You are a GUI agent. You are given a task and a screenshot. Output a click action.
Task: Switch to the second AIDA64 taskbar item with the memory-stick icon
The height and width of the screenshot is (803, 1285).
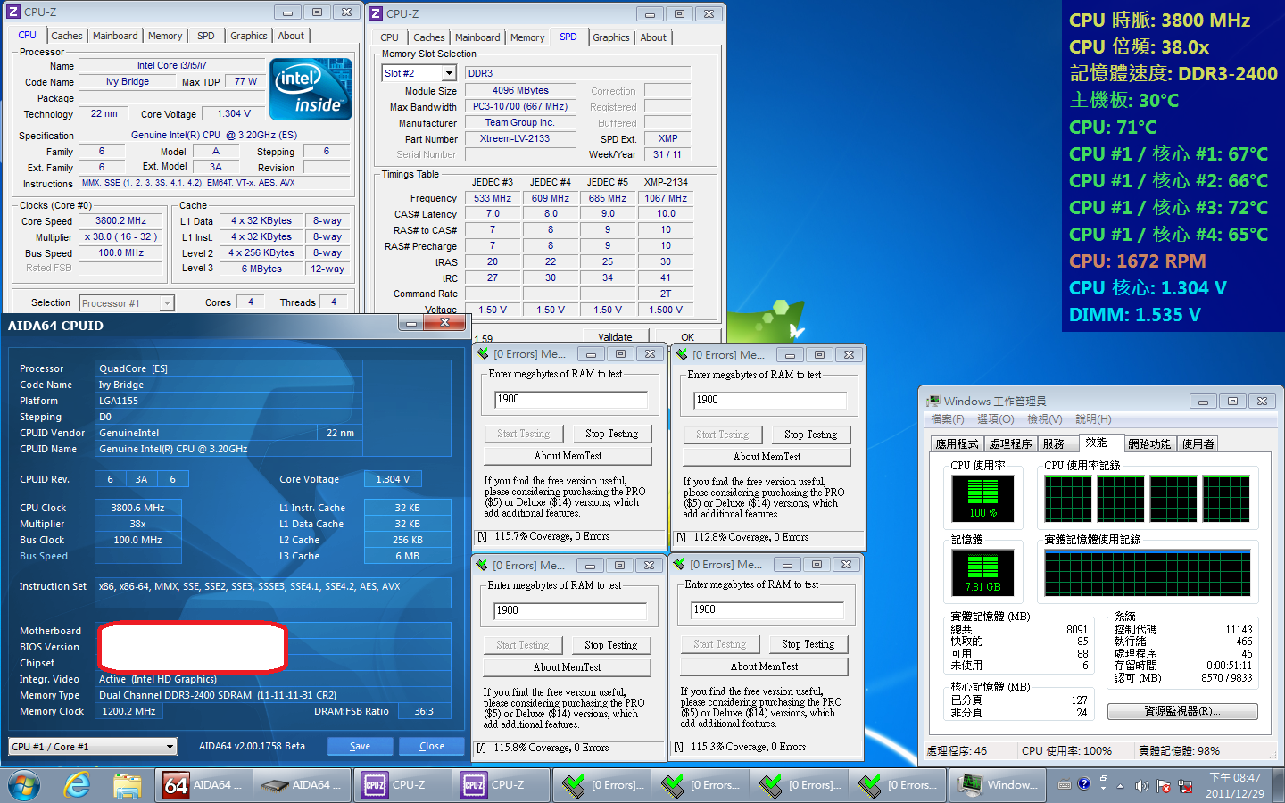[303, 785]
